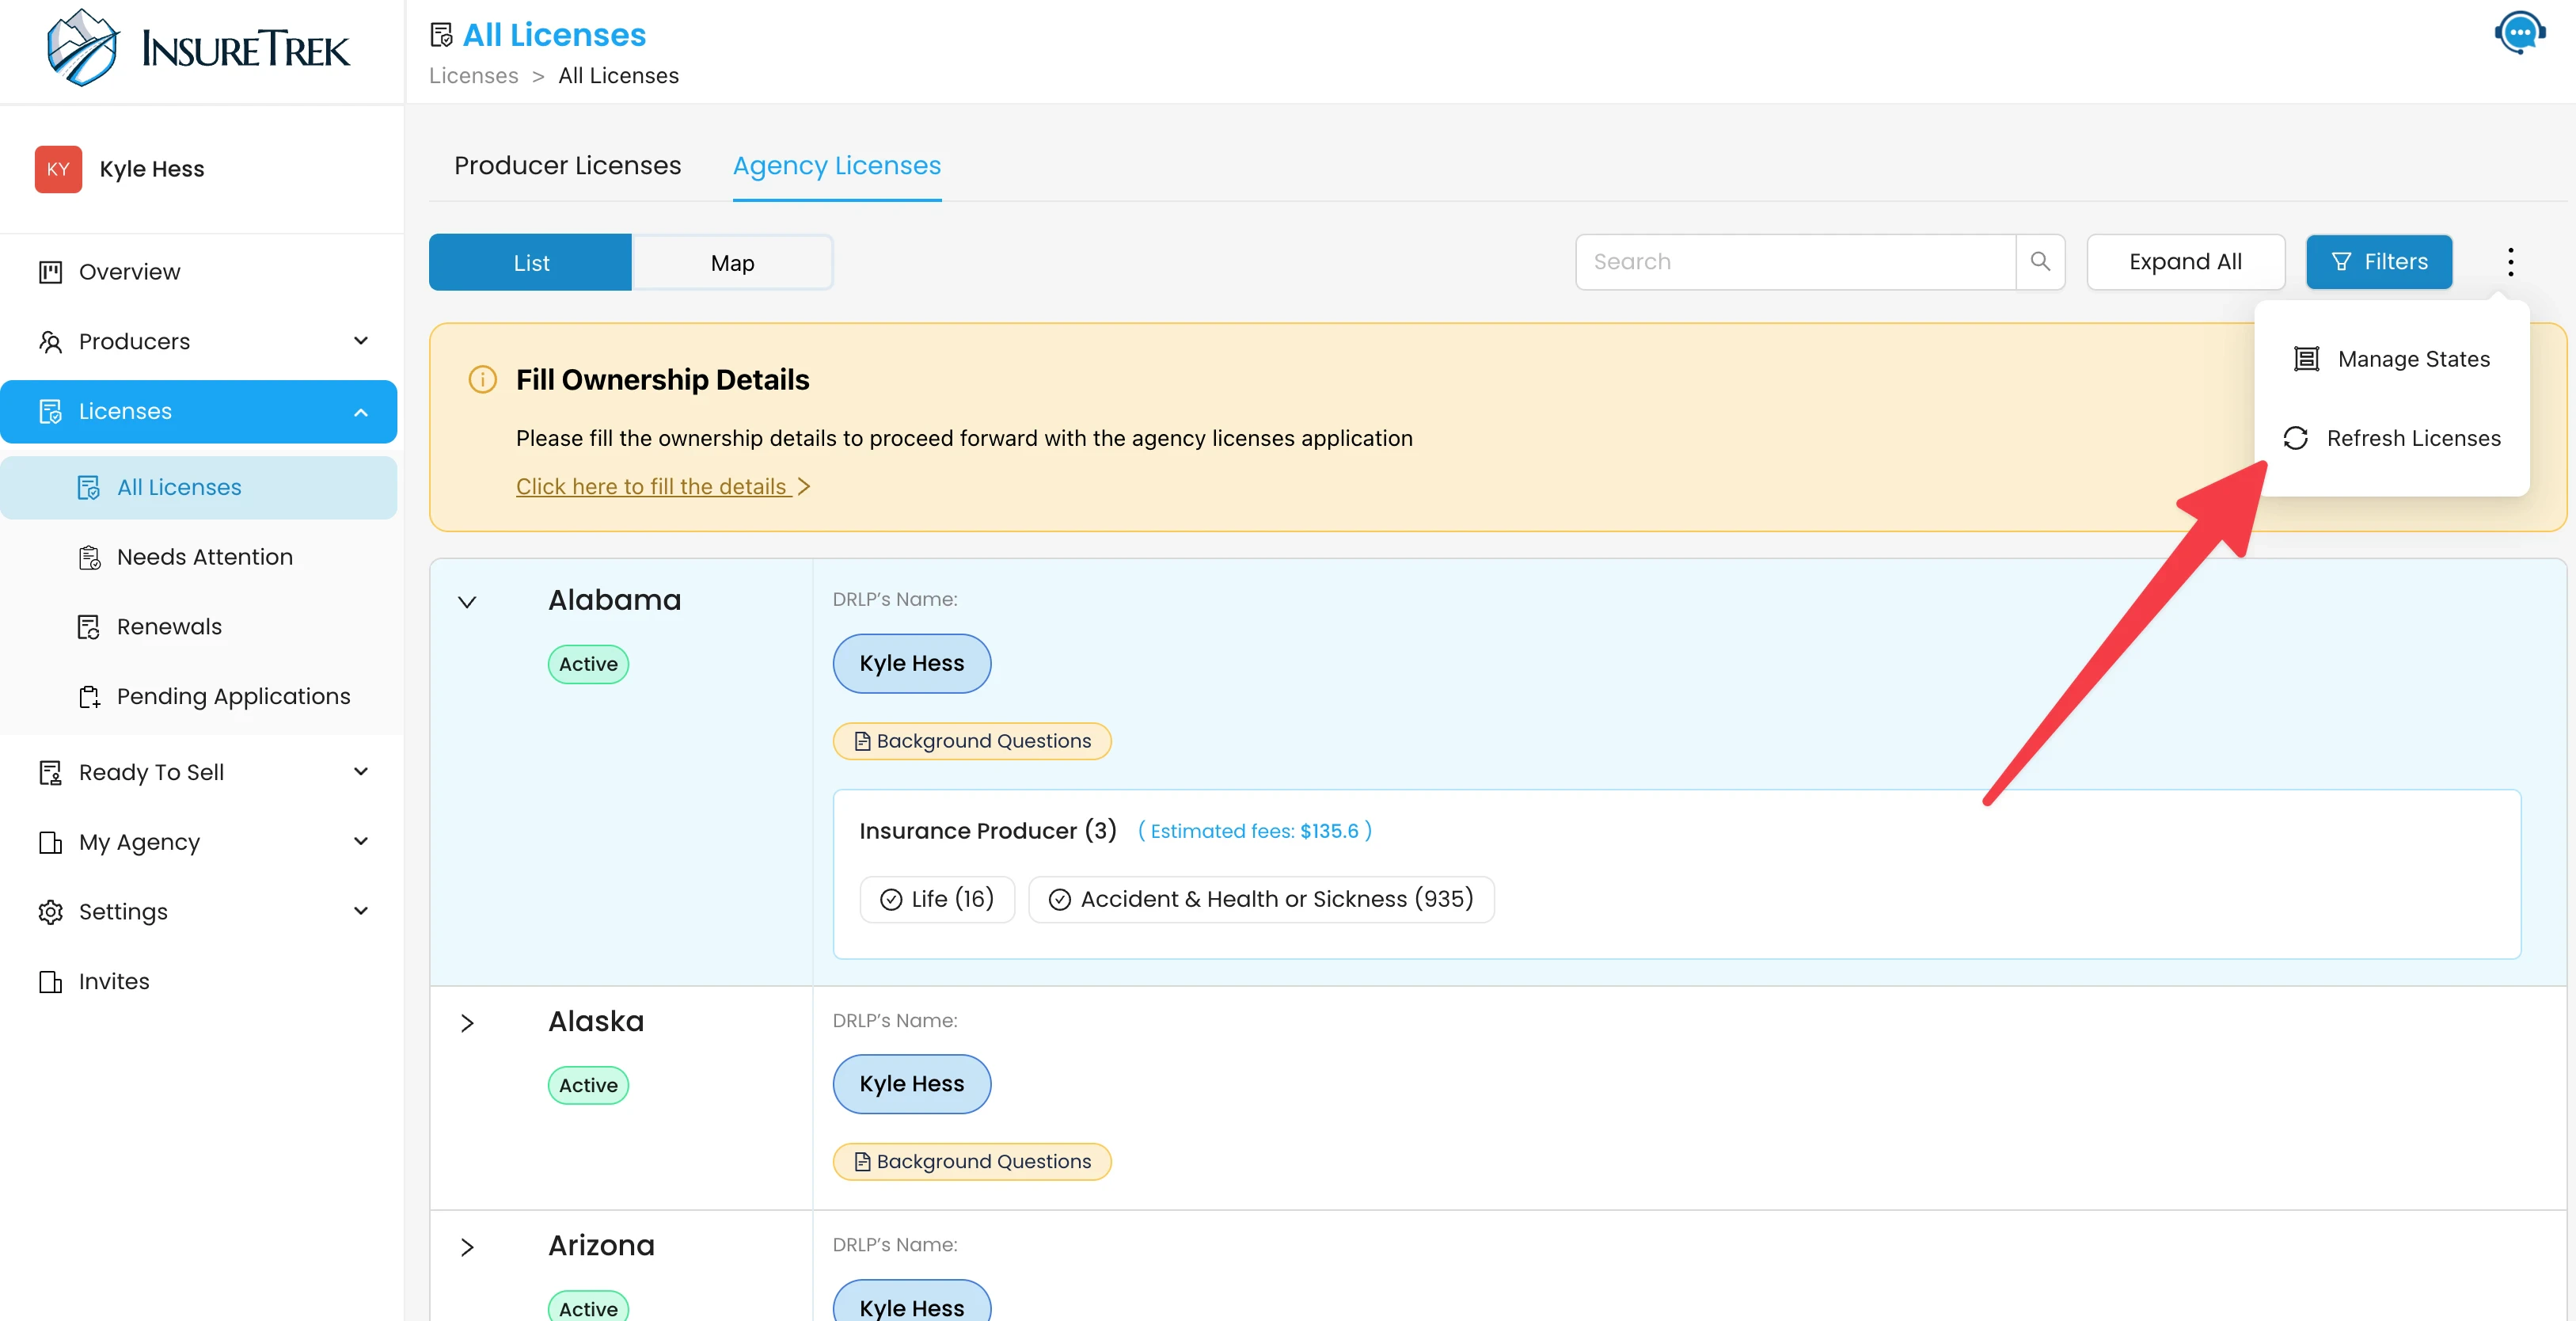Click the Expand All button
The image size is (2576, 1321).
tap(2185, 262)
